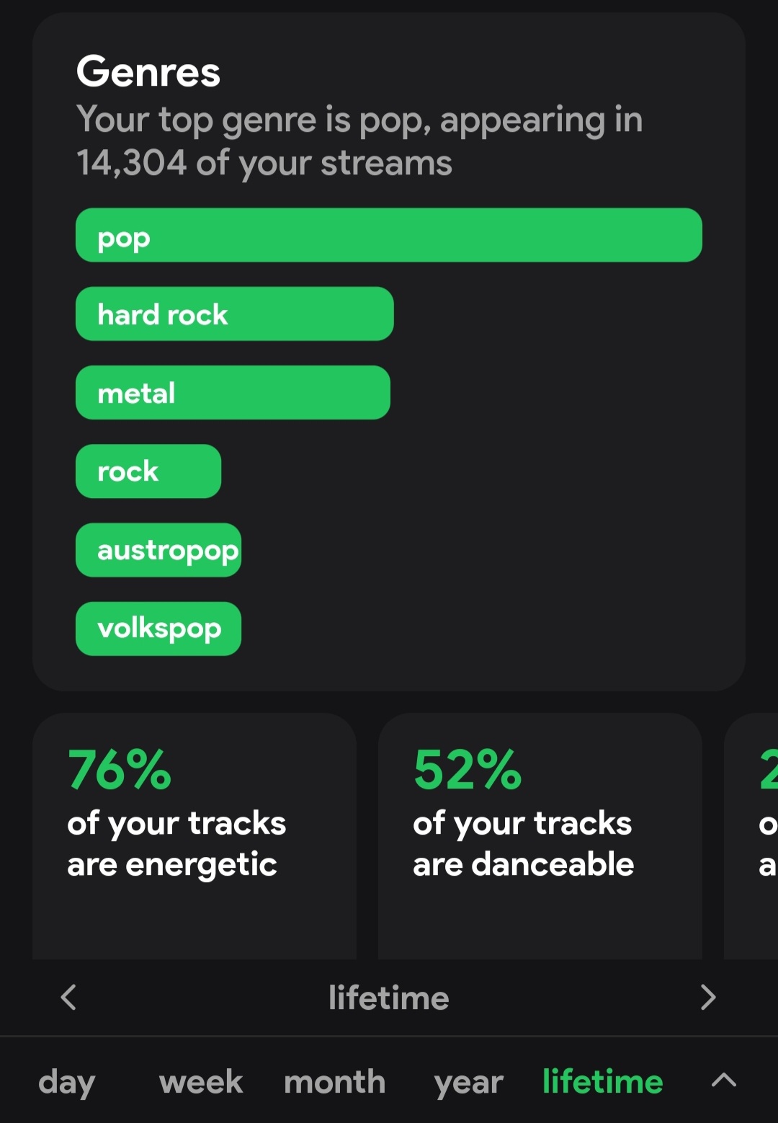Select the lifetime tab

click(x=602, y=1082)
